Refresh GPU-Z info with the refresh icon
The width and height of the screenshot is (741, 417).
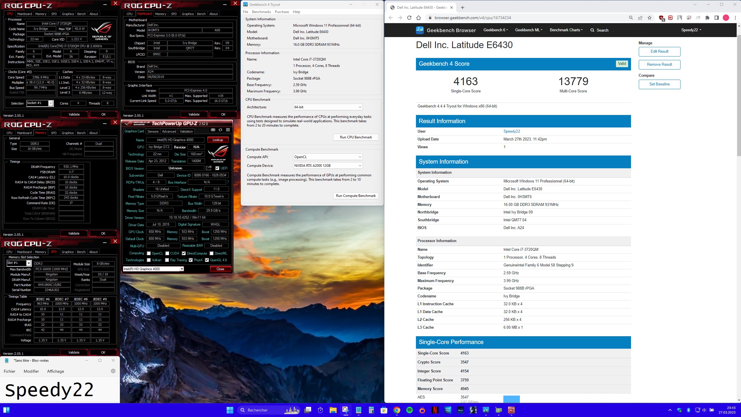click(221, 130)
